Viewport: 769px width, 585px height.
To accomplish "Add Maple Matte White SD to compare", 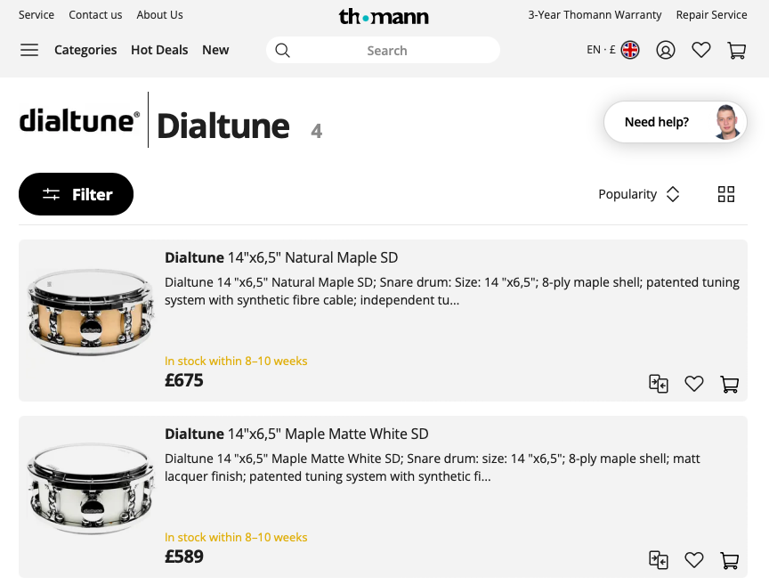I will click(659, 560).
